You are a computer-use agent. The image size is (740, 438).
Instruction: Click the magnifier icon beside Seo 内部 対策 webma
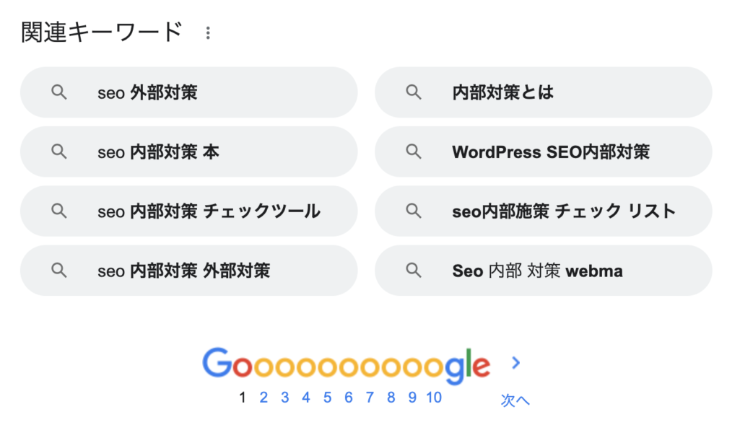(413, 270)
